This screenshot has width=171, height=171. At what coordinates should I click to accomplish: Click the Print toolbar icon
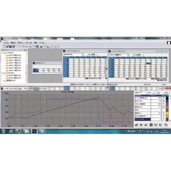pos(14,46)
